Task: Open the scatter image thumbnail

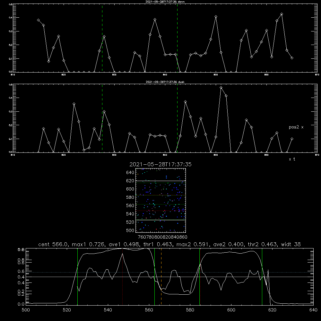Action: [160, 200]
